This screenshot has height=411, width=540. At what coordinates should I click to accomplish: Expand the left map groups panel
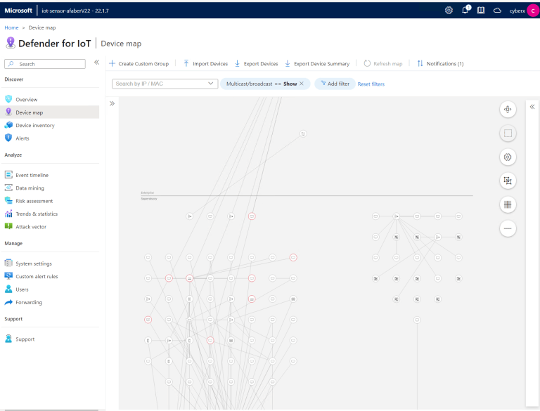click(x=112, y=103)
